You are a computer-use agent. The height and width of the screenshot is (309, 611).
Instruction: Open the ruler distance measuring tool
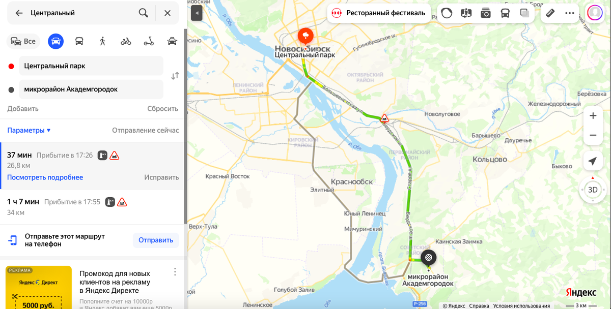(x=550, y=13)
